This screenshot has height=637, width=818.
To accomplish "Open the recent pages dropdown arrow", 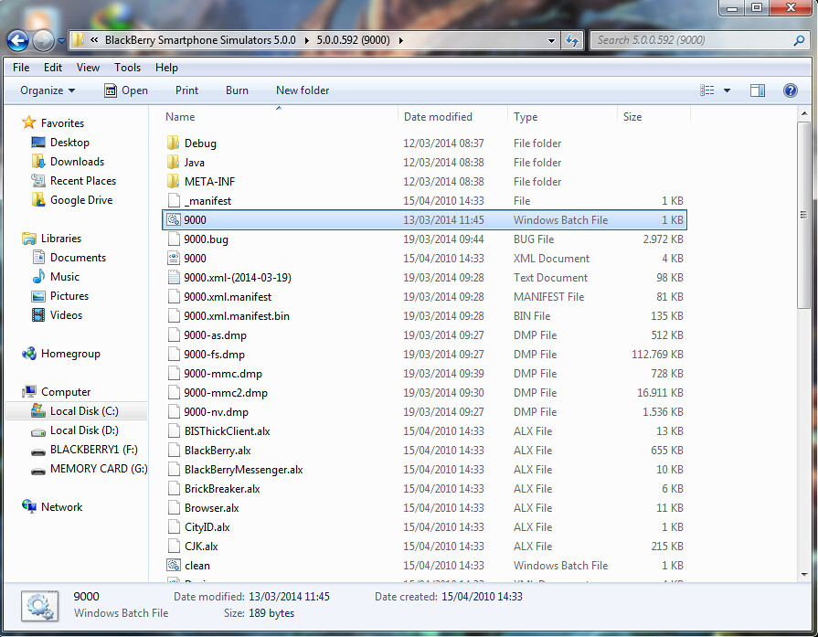I will click(x=61, y=41).
